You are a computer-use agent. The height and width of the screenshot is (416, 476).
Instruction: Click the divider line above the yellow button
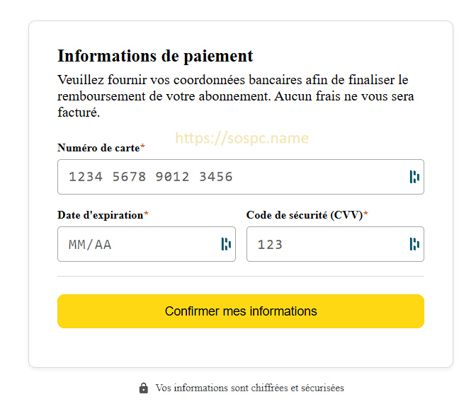tap(241, 276)
